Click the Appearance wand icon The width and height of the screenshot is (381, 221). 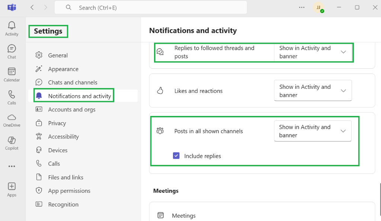(x=39, y=69)
